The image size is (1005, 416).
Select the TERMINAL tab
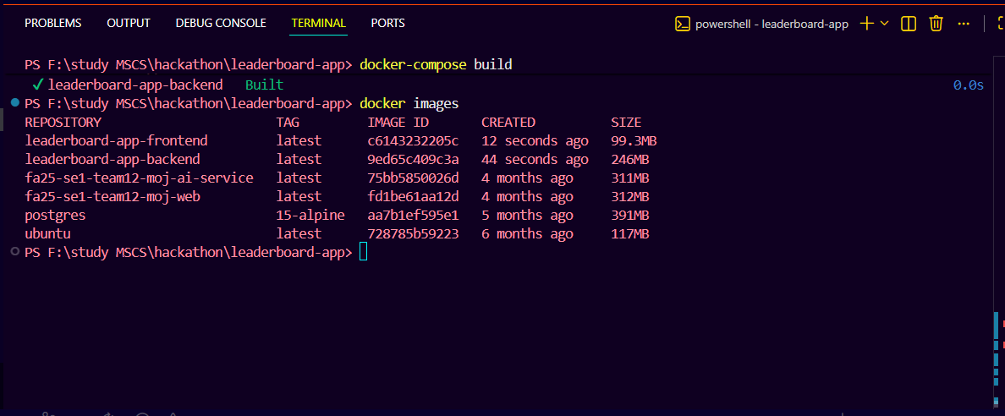tap(319, 23)
